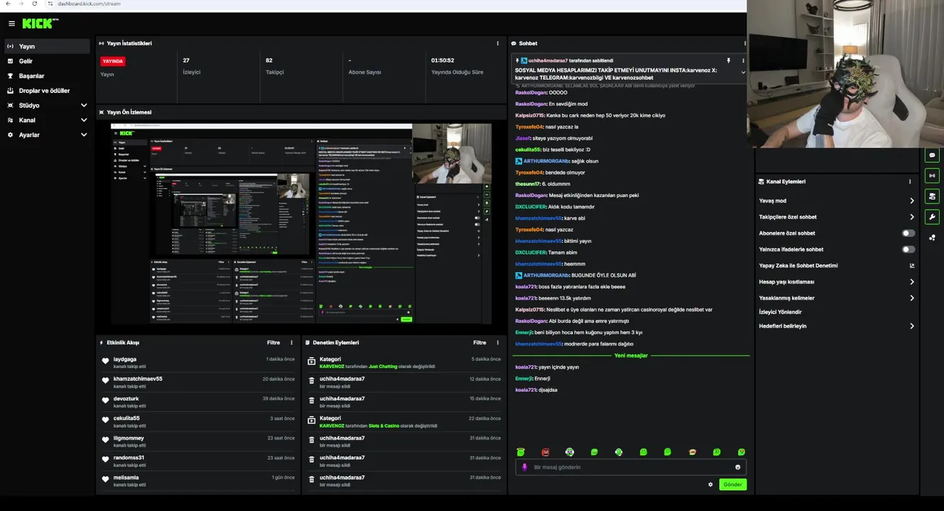
Task: Click İzleyici Yönlendir
Action: point(781,312)
